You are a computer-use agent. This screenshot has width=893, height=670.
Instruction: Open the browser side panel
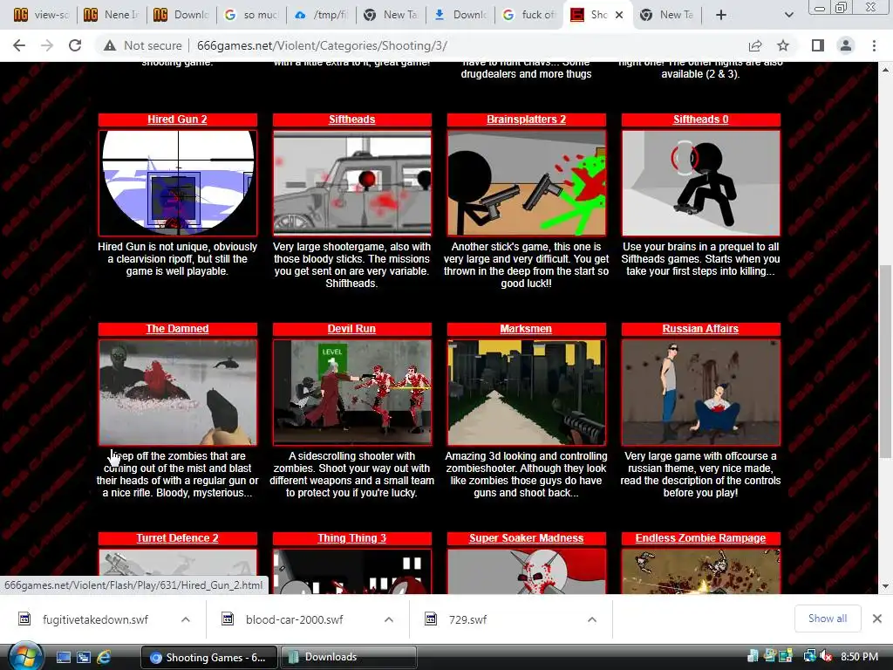[818, 45]
